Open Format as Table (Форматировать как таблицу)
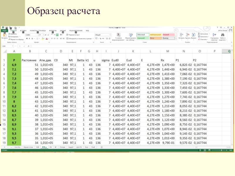 (131, 37)
